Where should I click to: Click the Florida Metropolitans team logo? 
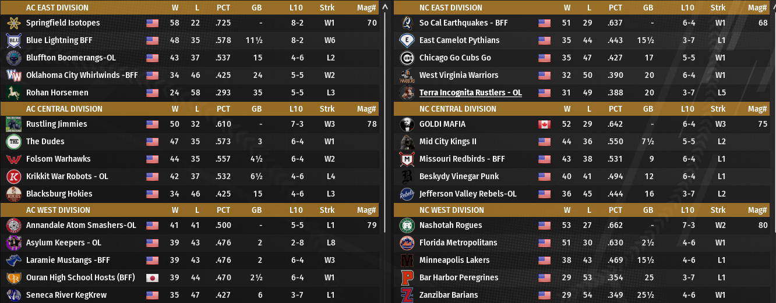pyautogui.click(x=407, y=243)
